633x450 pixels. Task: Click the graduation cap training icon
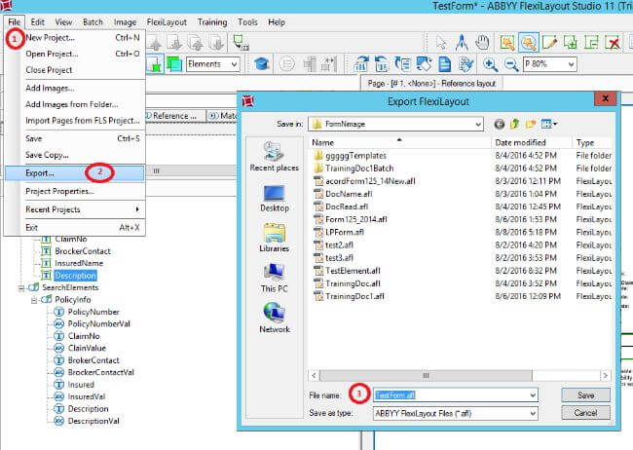[262, 64]
